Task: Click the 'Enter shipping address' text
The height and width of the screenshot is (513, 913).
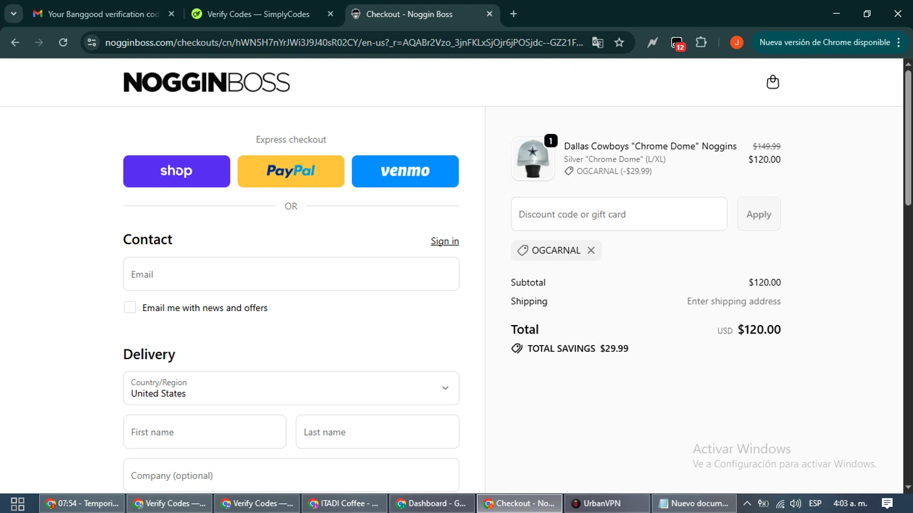Action: pos(733,301)
